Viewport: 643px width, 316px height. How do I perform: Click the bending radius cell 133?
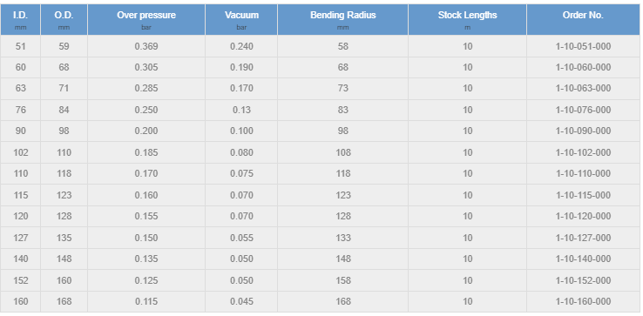(342, 238)
